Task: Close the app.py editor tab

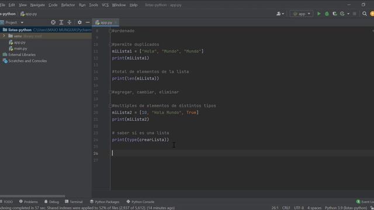Action: [x=116, y=23]
